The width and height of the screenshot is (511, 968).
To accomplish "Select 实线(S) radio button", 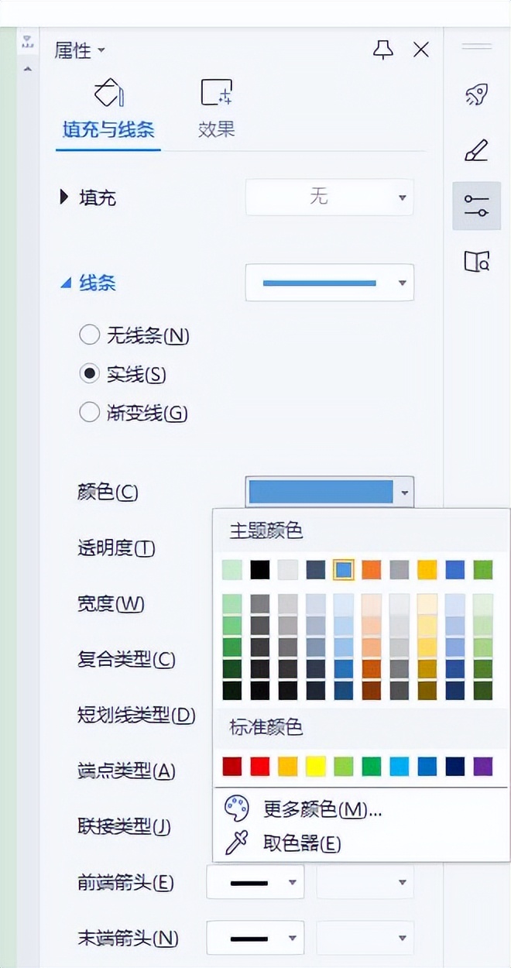I will 90,374.
